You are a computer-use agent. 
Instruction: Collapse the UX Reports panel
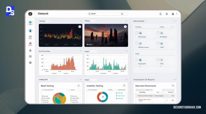pyautogui.click(x=175, y=80)
